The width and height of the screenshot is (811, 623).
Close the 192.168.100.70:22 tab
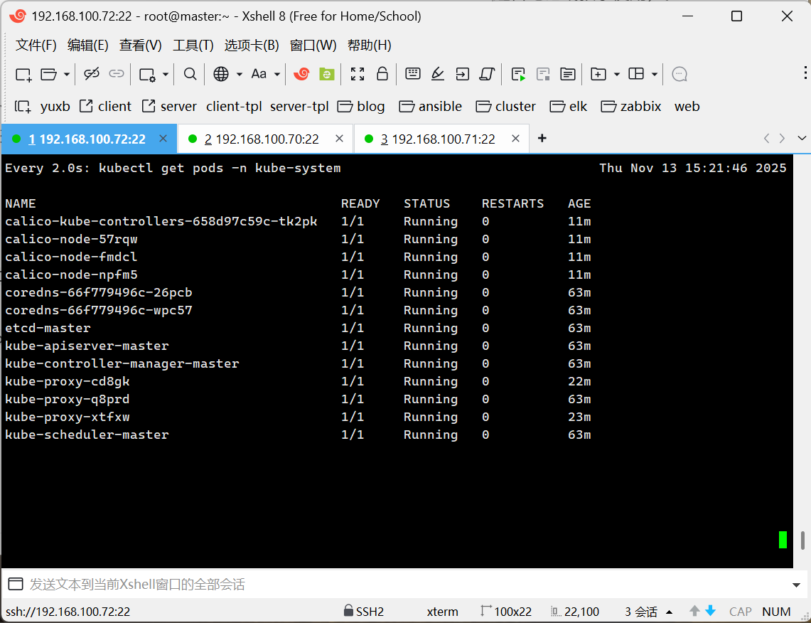pos(339,138)
